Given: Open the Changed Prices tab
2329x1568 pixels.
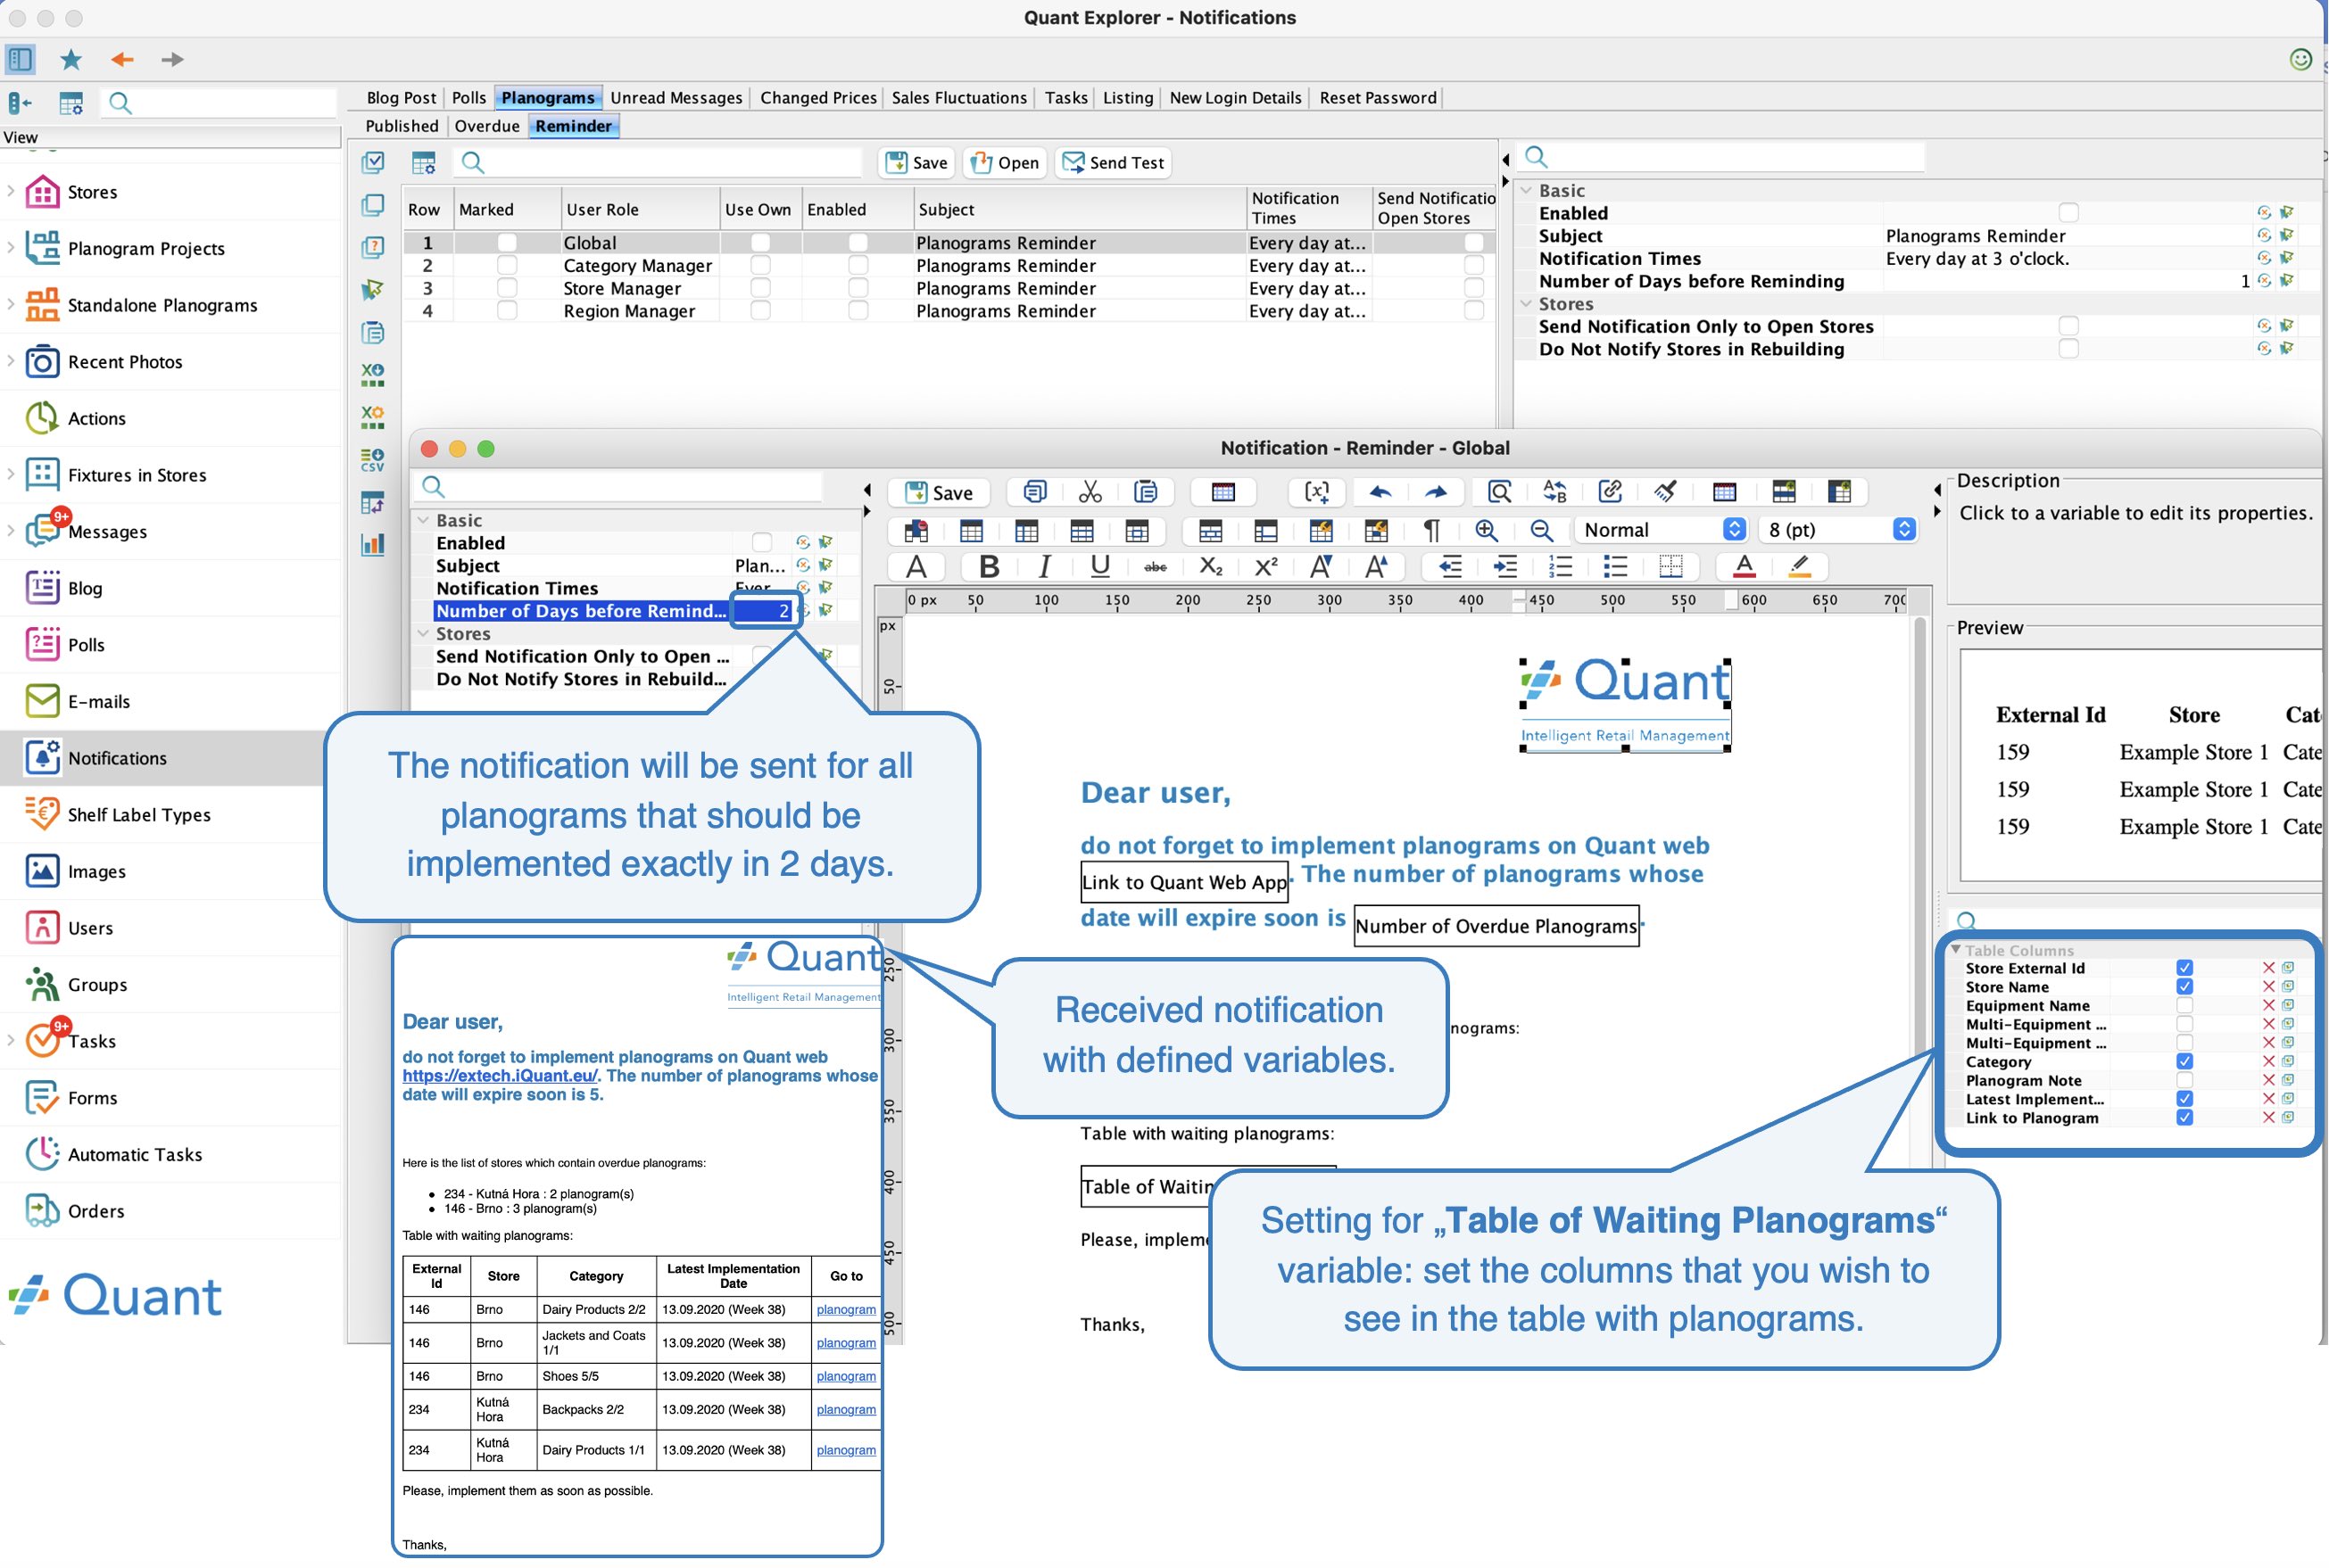Looking at the screenshot, I should tap(817, 97).
